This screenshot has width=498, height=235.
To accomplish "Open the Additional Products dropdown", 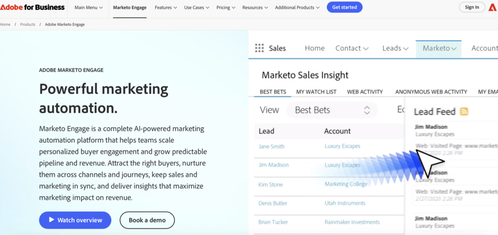I will click(297, 8).
